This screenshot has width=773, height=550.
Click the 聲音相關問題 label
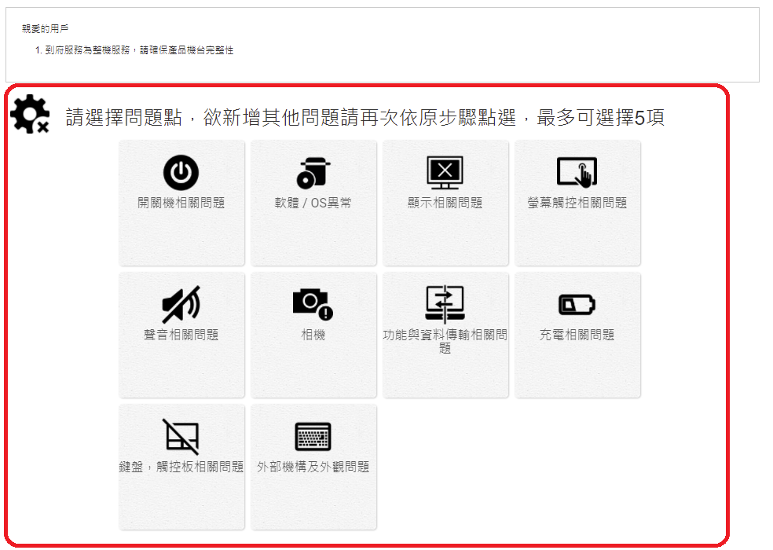181,335
